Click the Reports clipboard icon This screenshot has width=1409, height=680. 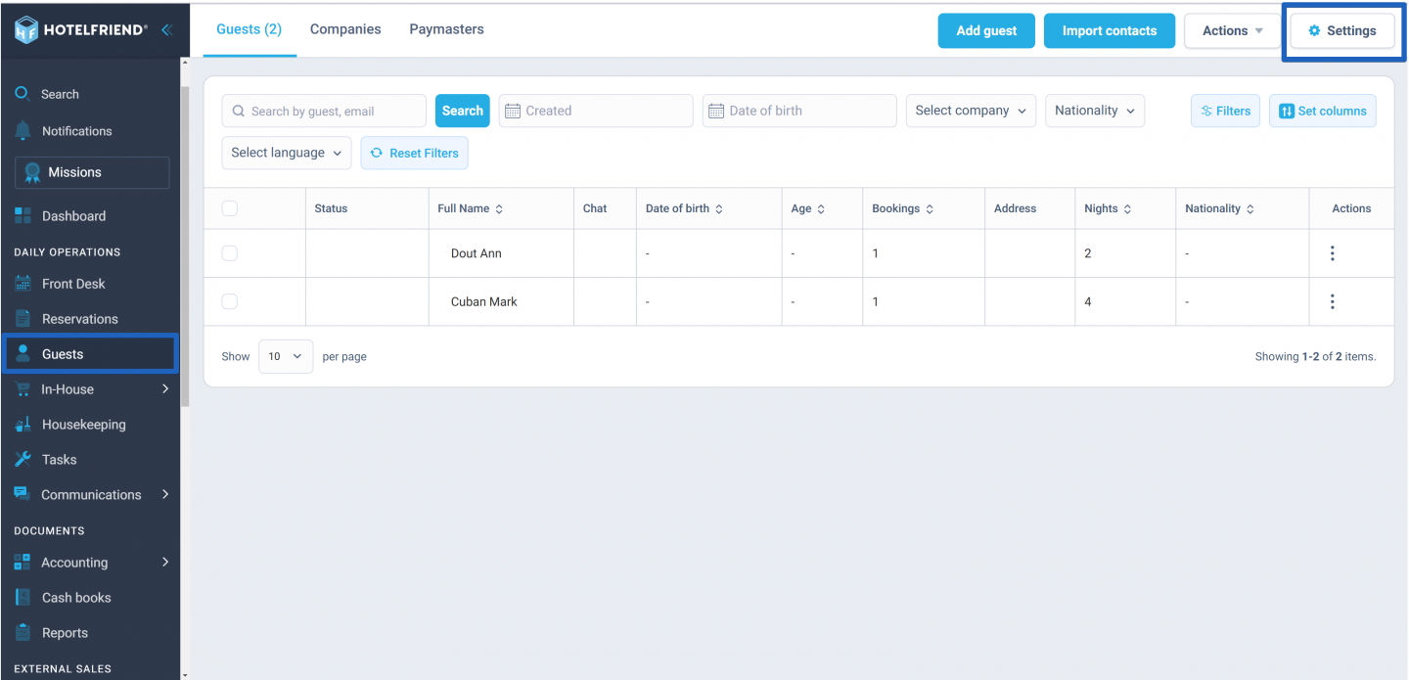pyautogui.click(x=23, y=633)
